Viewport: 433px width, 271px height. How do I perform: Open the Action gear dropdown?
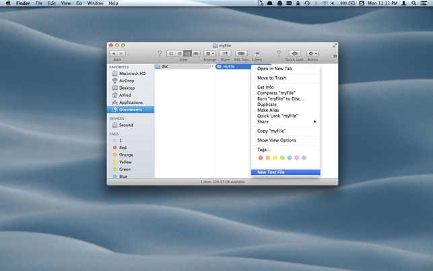click(x=312, y=53)
